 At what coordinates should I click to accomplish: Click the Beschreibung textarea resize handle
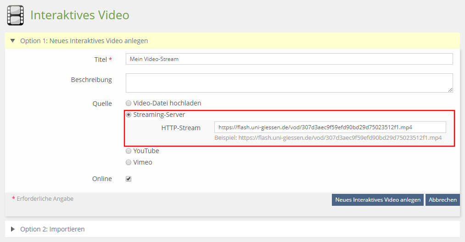tap(450, 90)
